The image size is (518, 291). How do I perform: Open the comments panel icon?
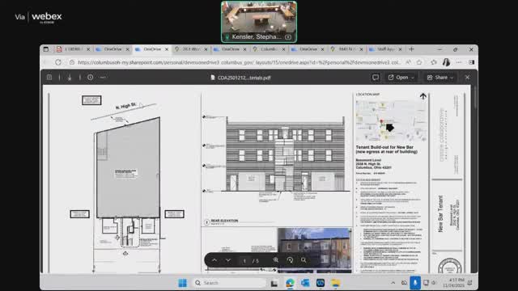[376, 78]
